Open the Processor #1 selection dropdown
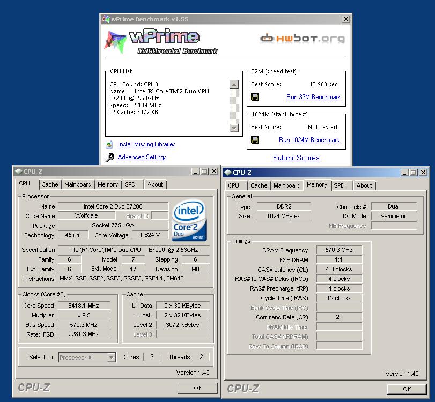This screenshot has height=402, width=435. coord(111,358)
